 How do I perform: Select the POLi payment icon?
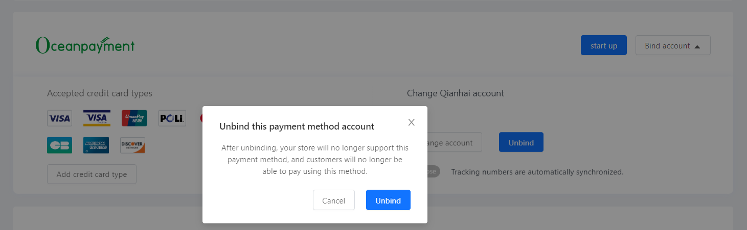(x=172, y=118)
